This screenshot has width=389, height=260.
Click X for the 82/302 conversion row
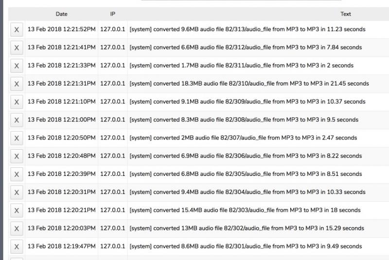17,228
